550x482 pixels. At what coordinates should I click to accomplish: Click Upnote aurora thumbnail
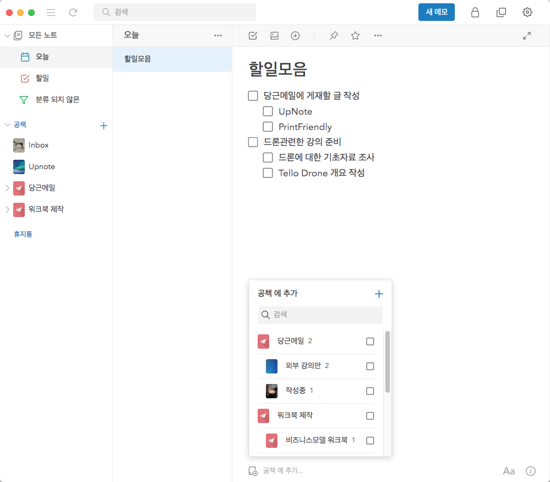[x=19, y=167]
